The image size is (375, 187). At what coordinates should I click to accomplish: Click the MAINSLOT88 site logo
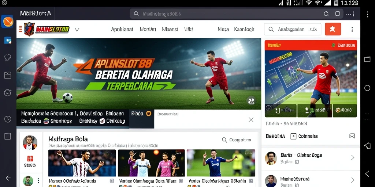click(47, 29)
